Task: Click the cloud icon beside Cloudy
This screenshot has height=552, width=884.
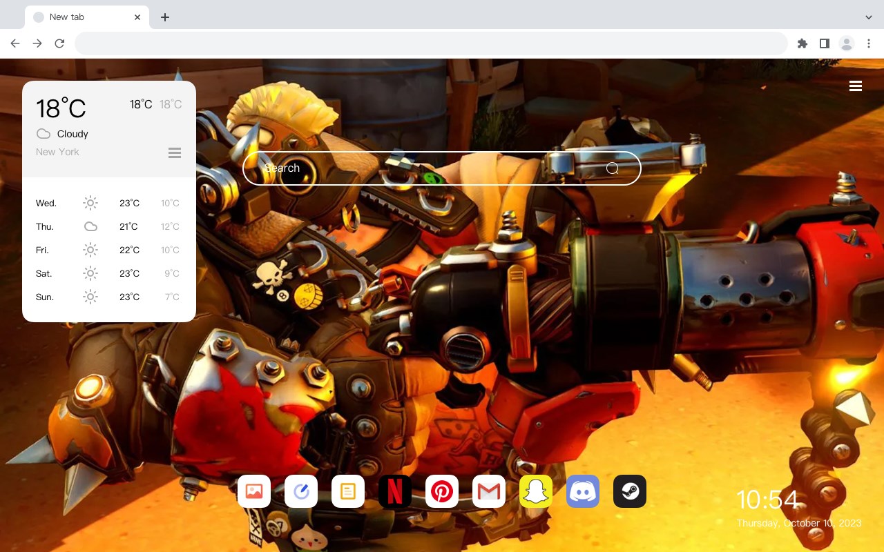Action: pos(44,134)
